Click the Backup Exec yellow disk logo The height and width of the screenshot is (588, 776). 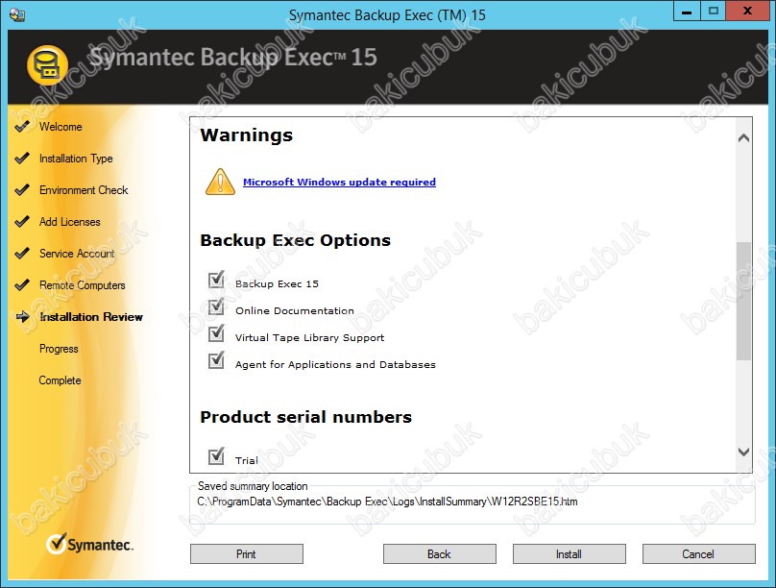[47, 64]
